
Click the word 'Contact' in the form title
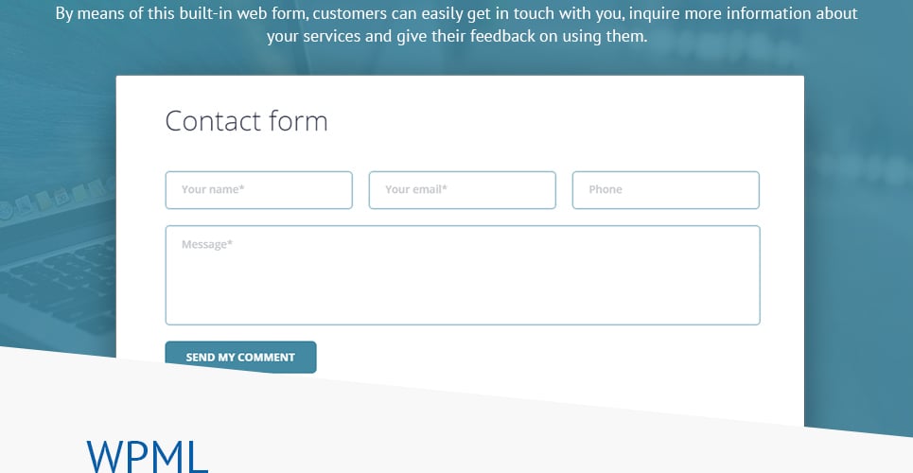click(213, 121)
